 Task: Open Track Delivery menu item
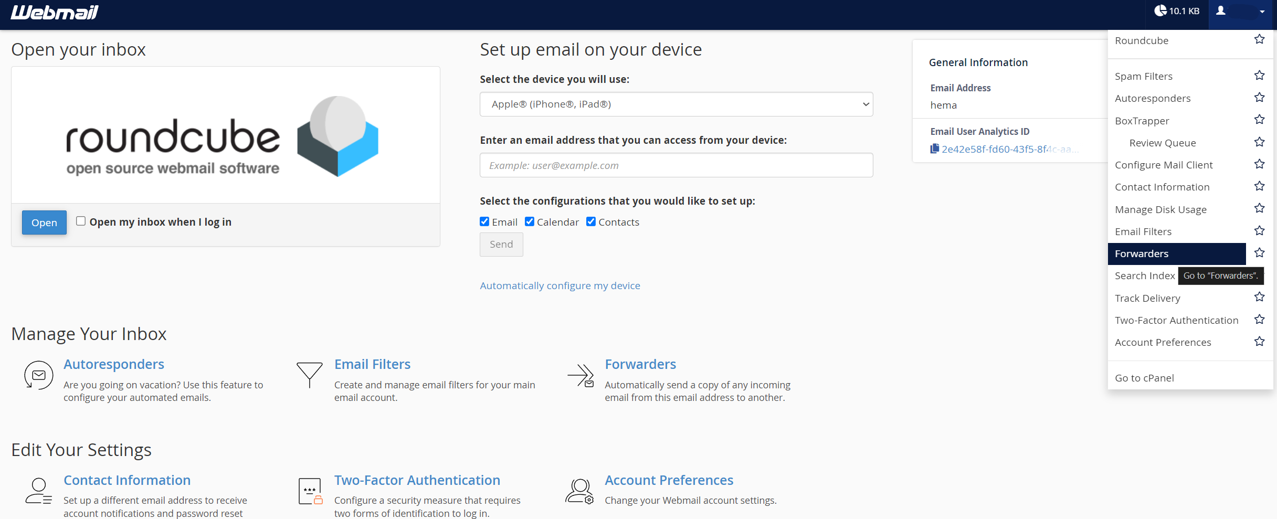pyautogui.click(x=1147, y=298)
